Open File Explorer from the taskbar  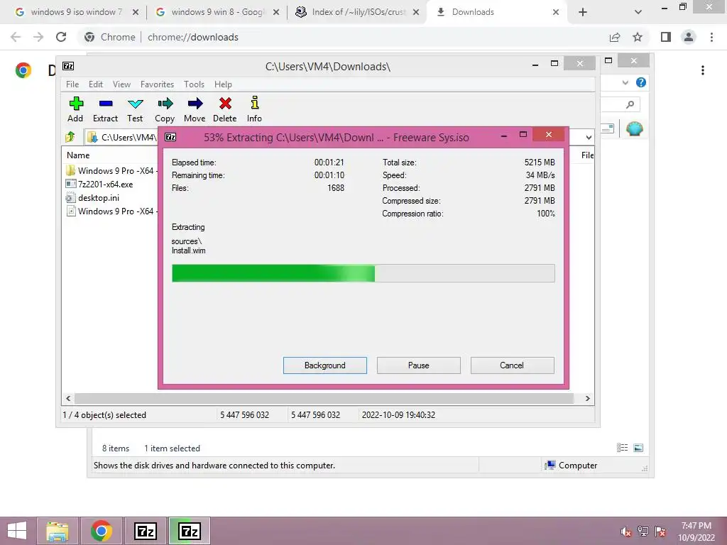point(57,531)
